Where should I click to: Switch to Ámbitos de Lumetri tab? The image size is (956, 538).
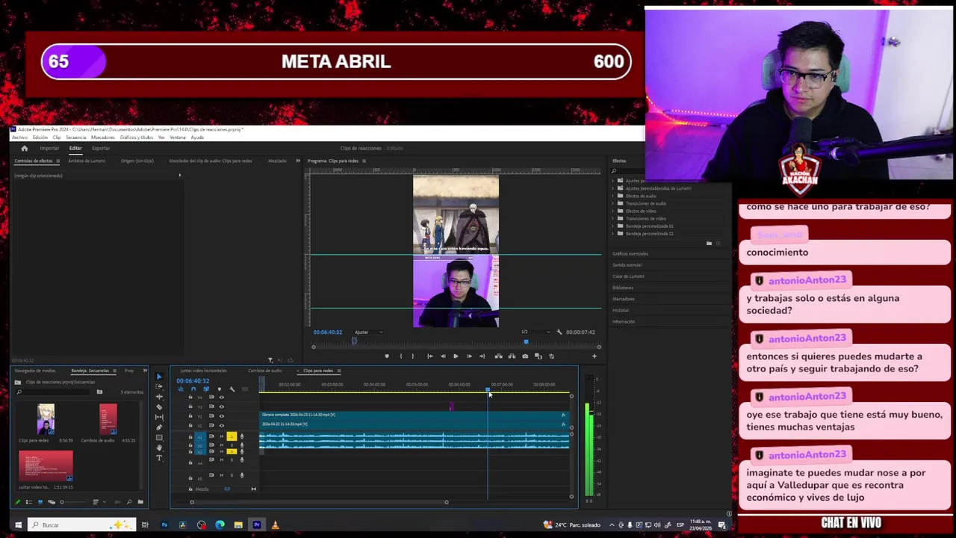[87, 161]
